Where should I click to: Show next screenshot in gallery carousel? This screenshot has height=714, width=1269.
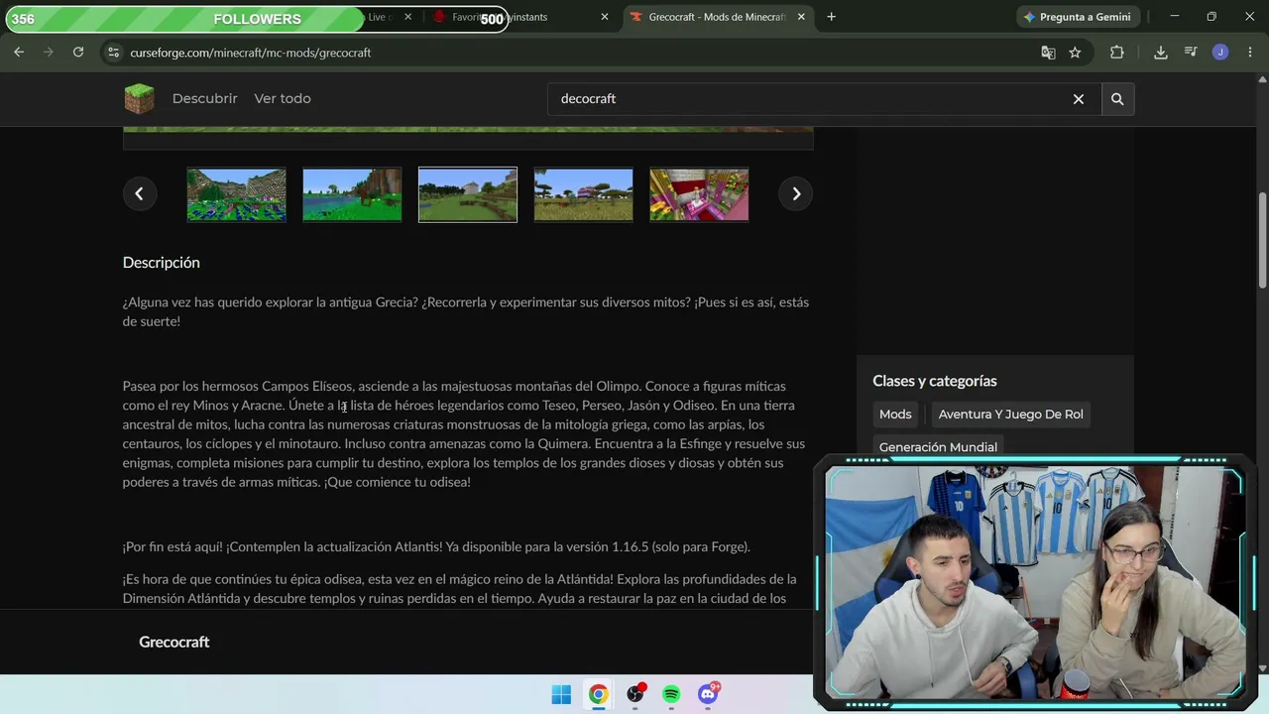click(796, 193)
